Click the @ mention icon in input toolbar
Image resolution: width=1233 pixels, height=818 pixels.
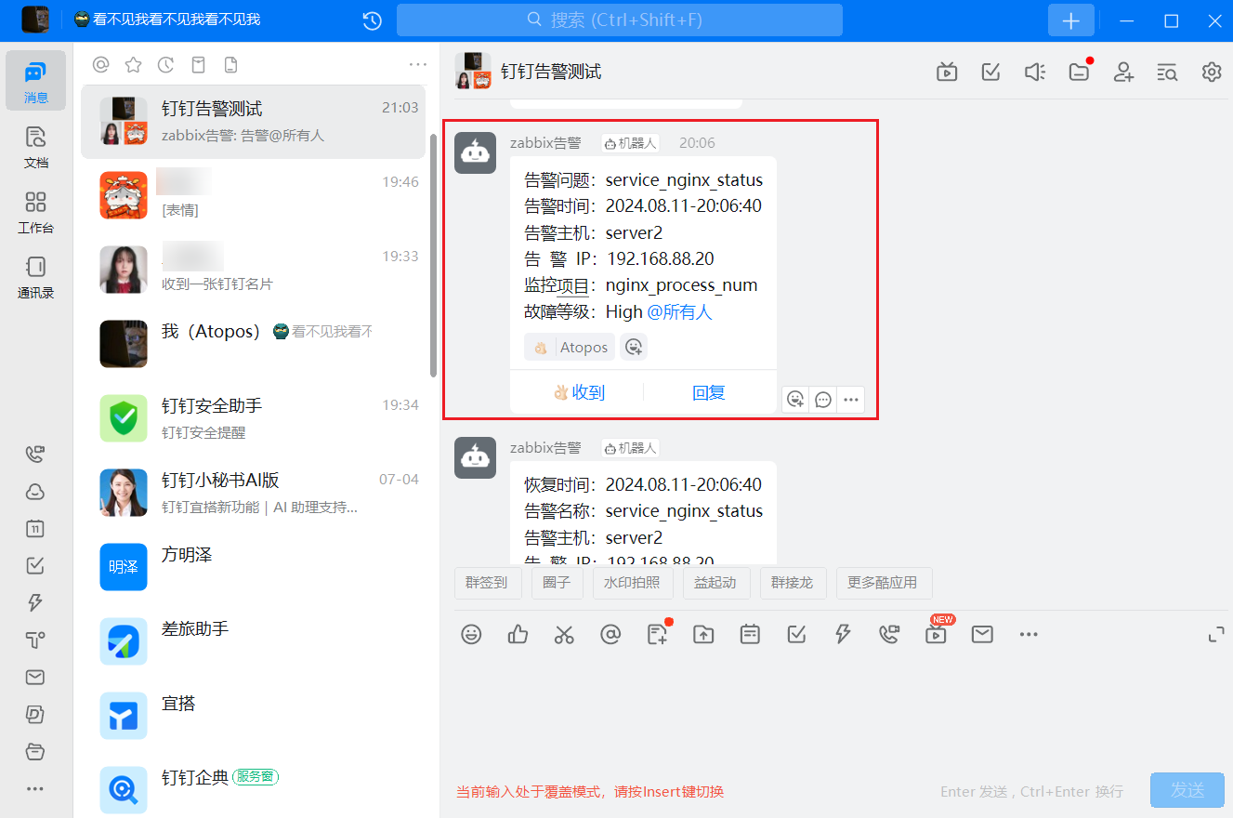(x=610, y=634)
